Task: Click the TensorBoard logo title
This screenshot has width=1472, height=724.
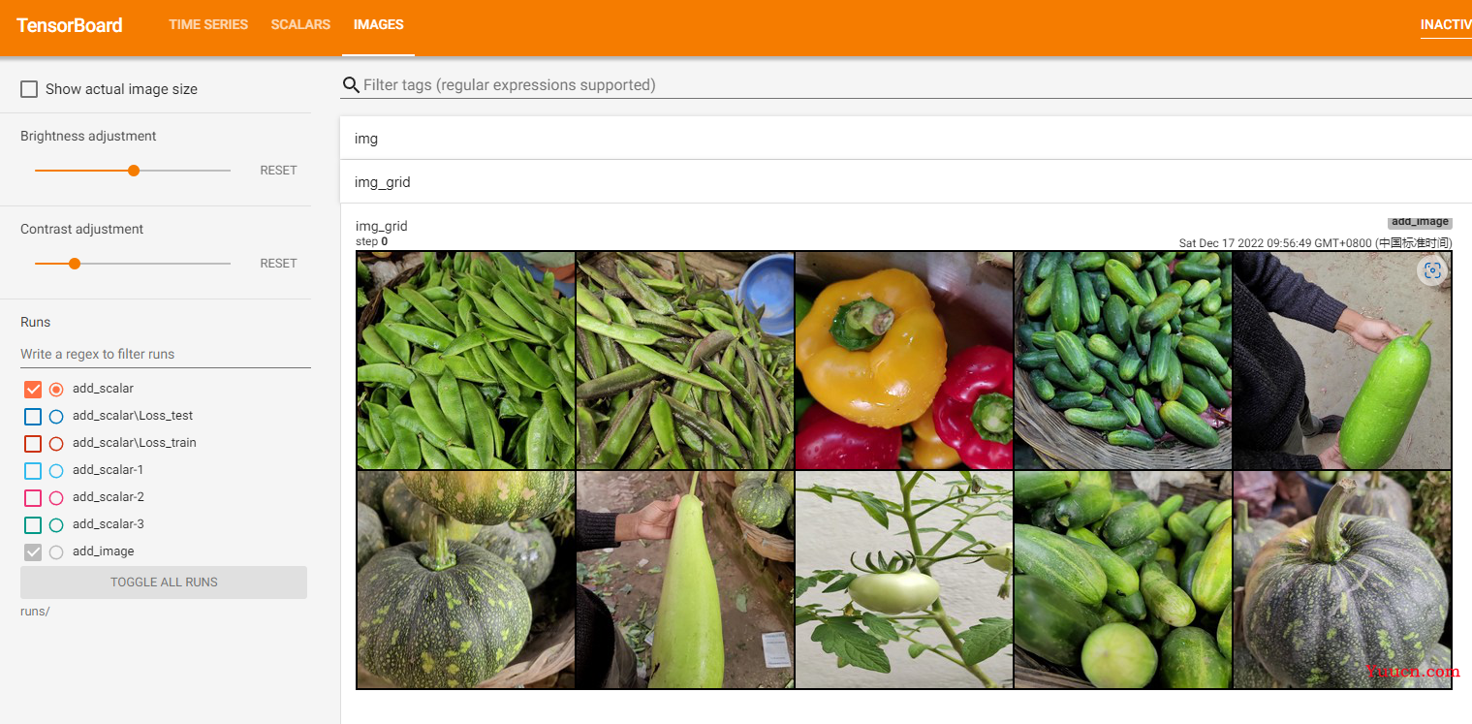Action: click(70, 26)
